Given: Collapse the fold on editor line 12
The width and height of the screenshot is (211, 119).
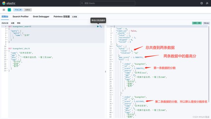Looking at the screenshot, I should (x=7, y=51).
